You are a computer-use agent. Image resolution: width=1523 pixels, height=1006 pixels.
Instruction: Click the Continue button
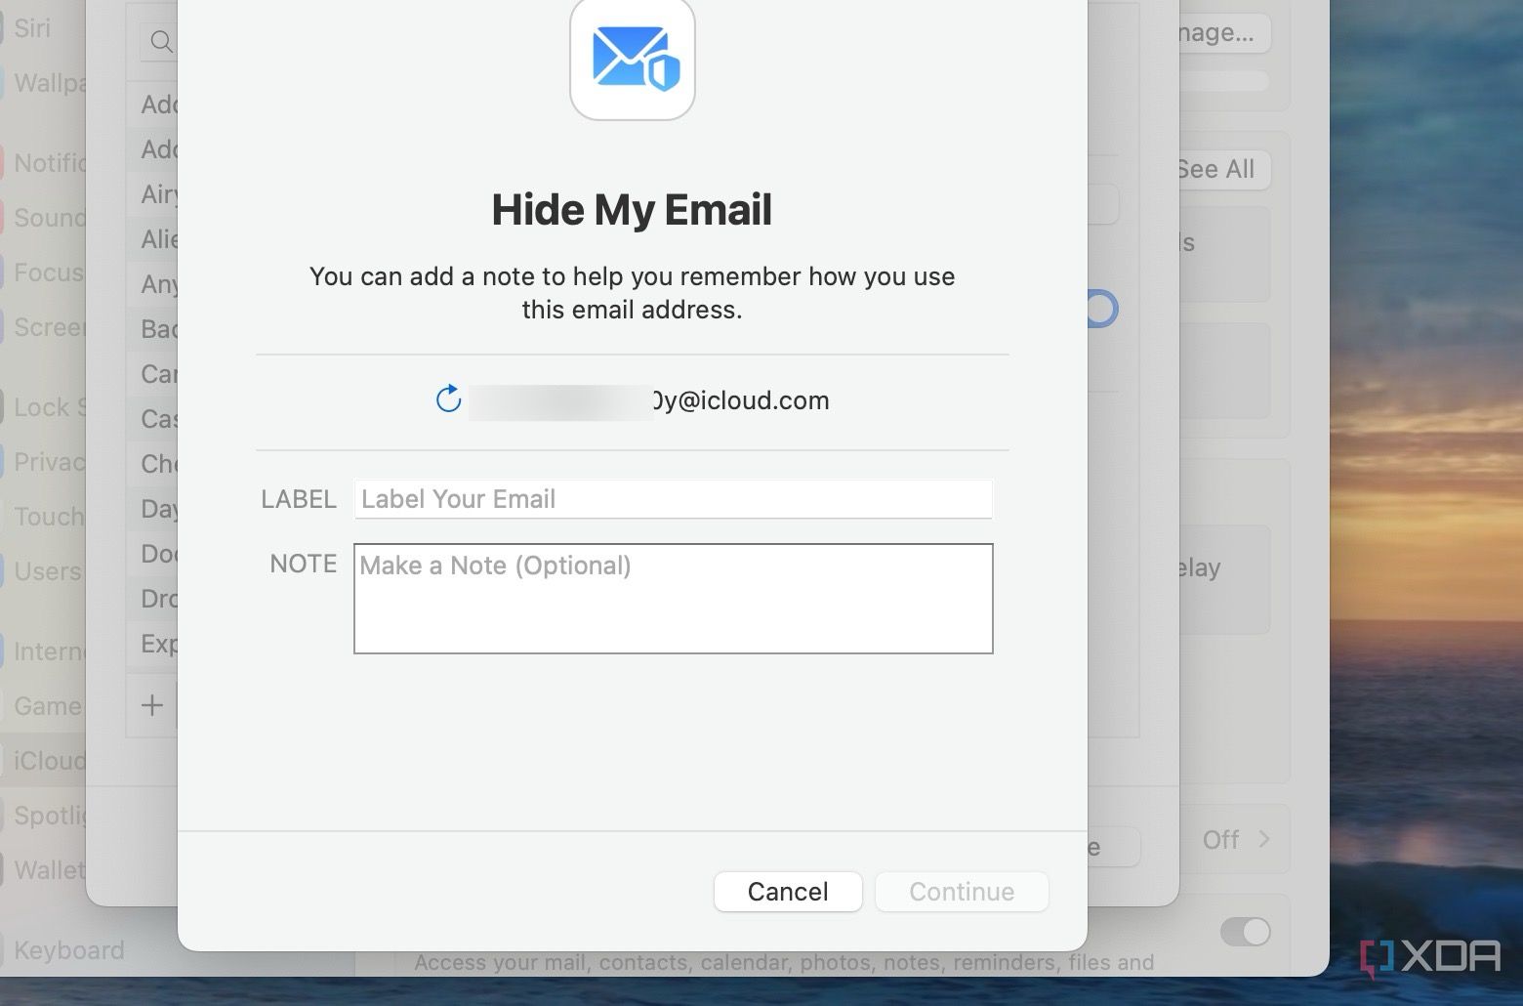[x=962, y=892]
